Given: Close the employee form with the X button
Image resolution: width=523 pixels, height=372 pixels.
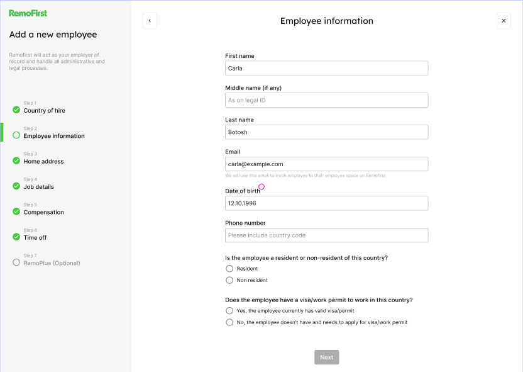Looking at the screenshot, I should click(503, 21).
